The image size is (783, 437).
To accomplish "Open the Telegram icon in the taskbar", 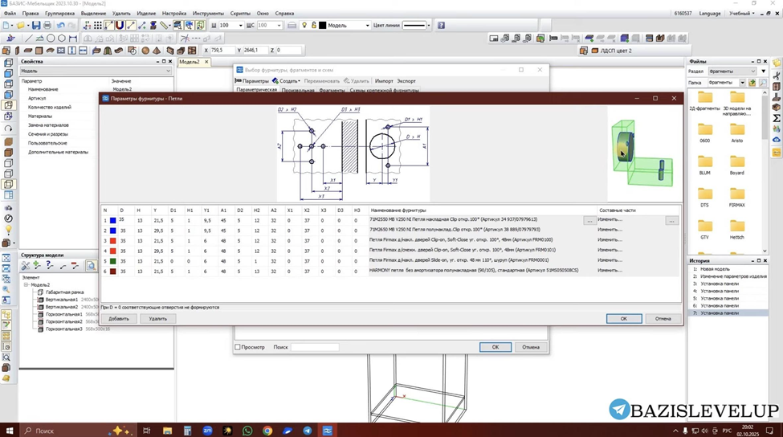I will click(307, 430).
